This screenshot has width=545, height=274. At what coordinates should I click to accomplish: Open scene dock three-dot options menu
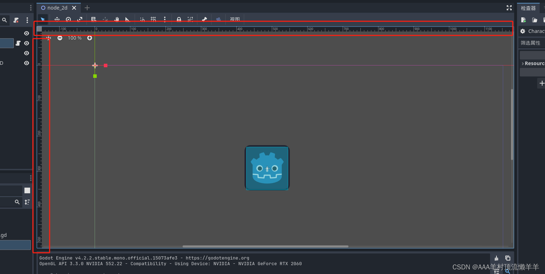pyautogui.click(x=27, y=20)
